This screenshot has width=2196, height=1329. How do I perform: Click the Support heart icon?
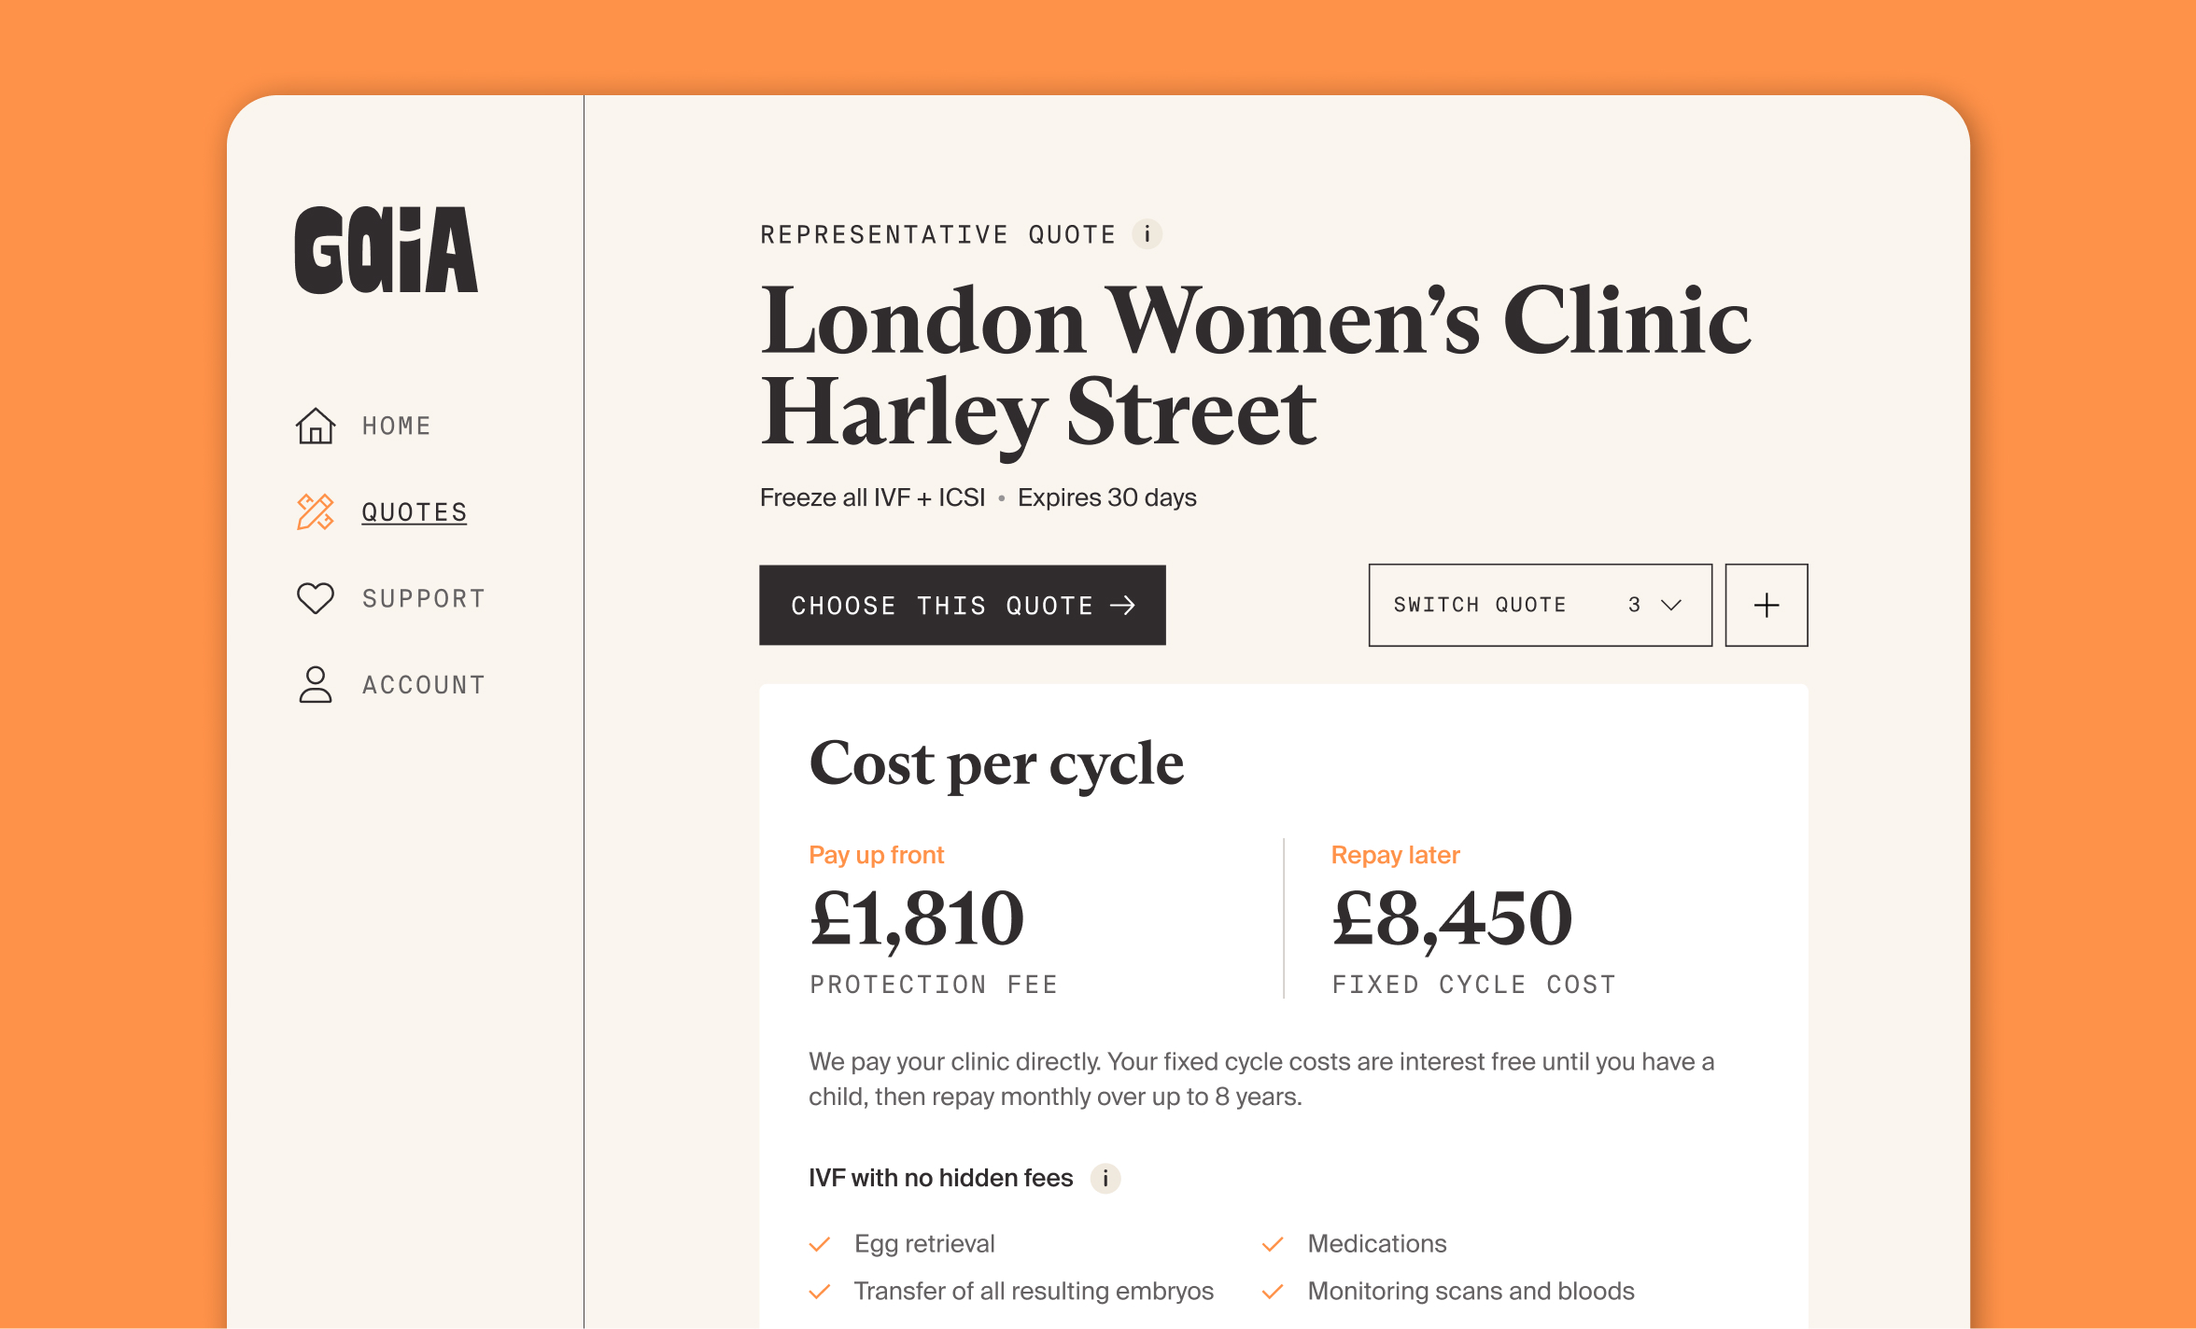pyautogui.click(x=316, y=598)
